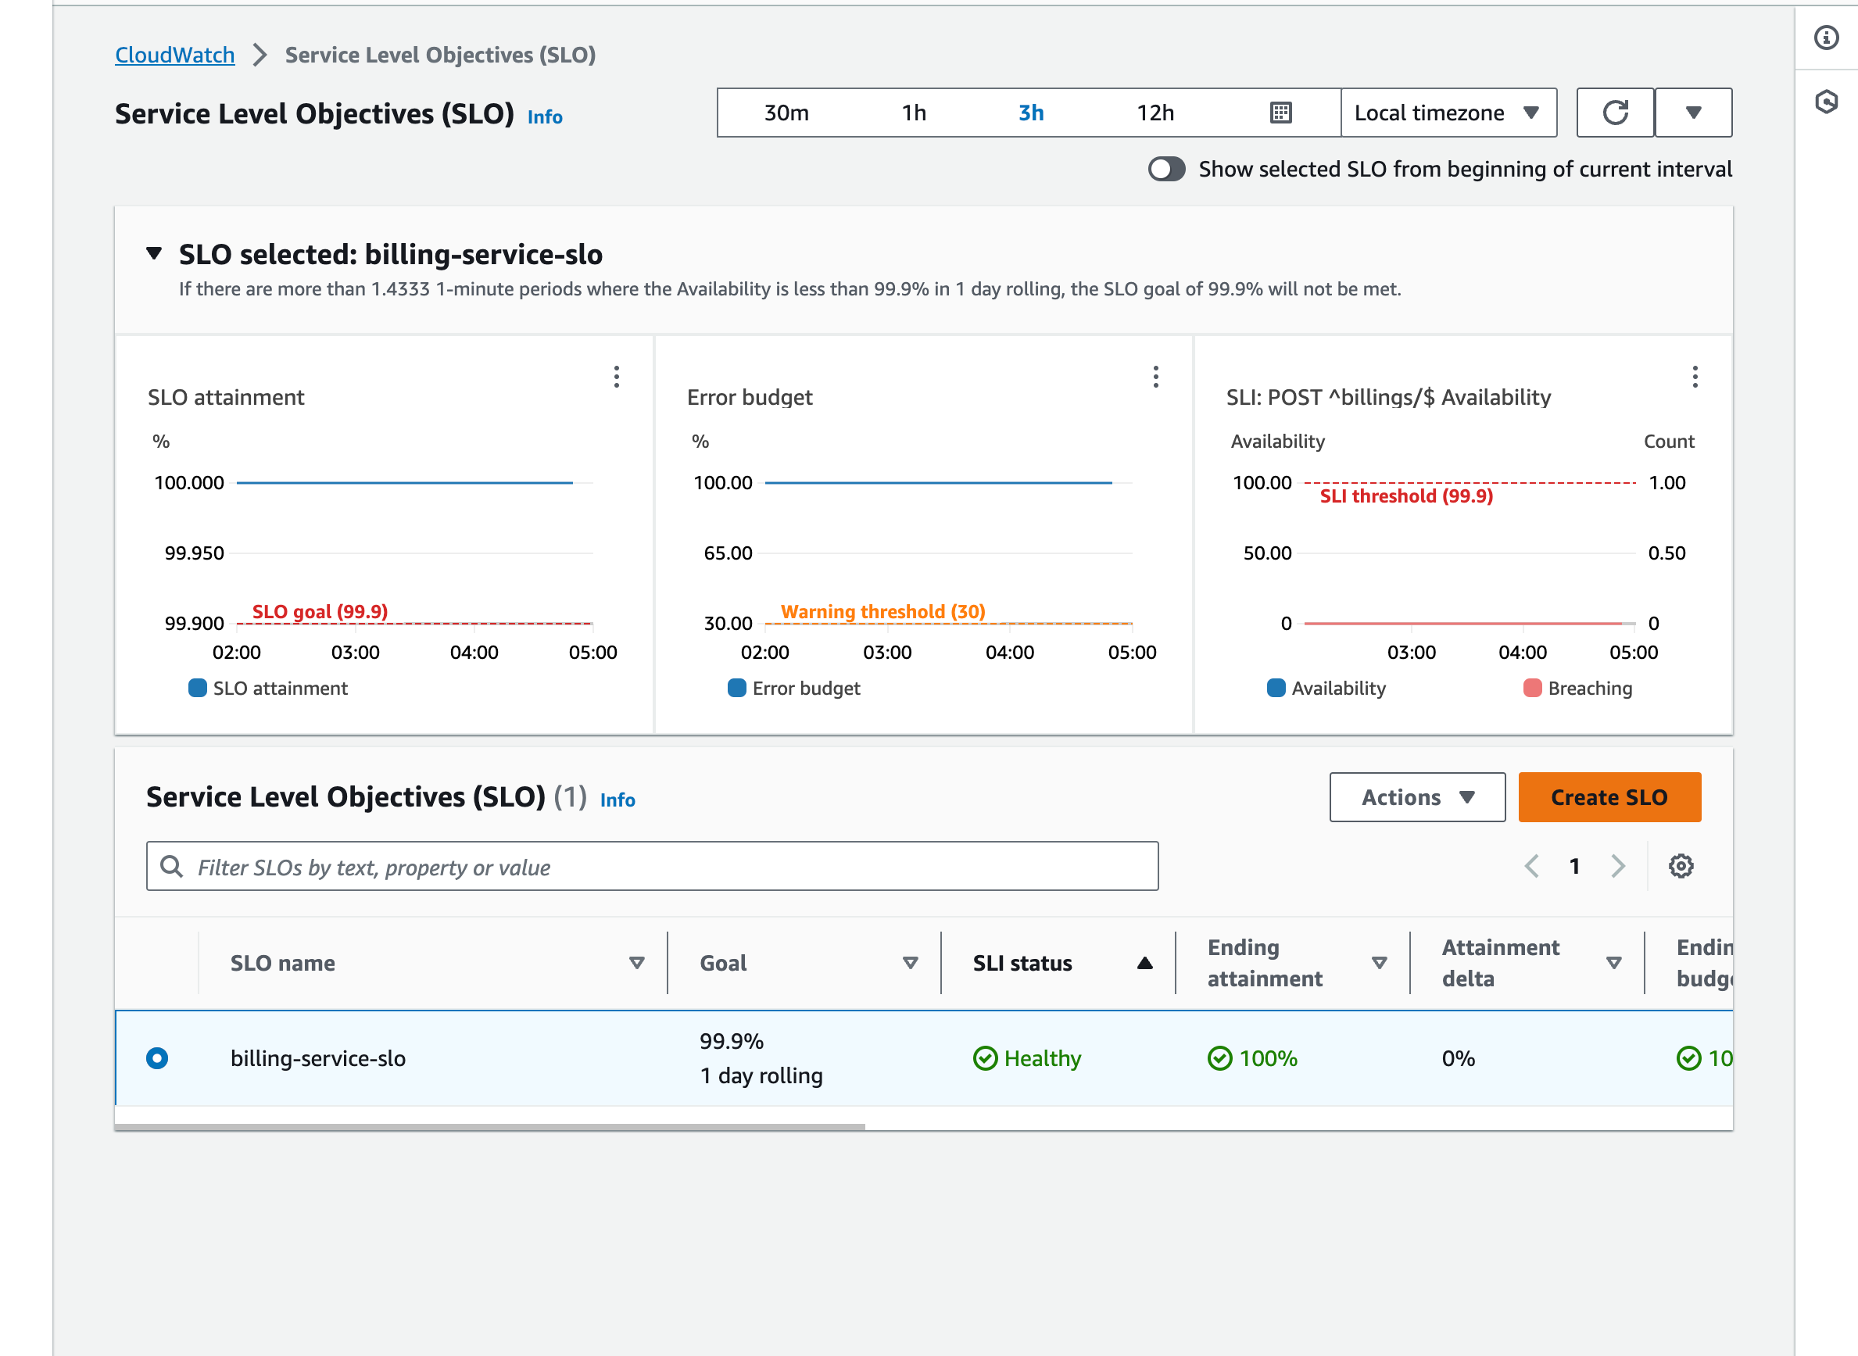Open the custom time range calendar icon

point(1280,113)
